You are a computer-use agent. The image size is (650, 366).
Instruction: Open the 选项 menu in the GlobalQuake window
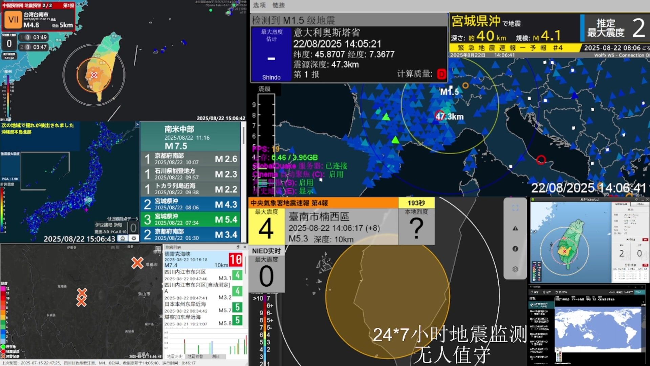point(259,5)
